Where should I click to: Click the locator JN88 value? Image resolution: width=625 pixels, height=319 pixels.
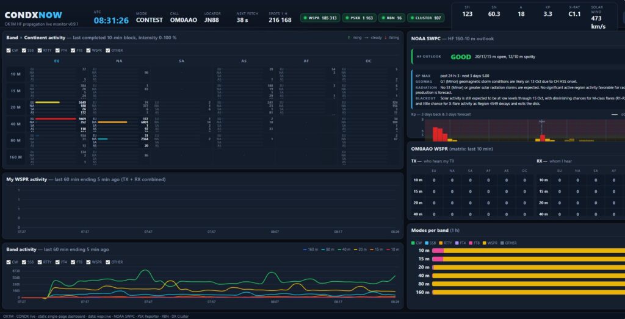[x=212, y=20]
